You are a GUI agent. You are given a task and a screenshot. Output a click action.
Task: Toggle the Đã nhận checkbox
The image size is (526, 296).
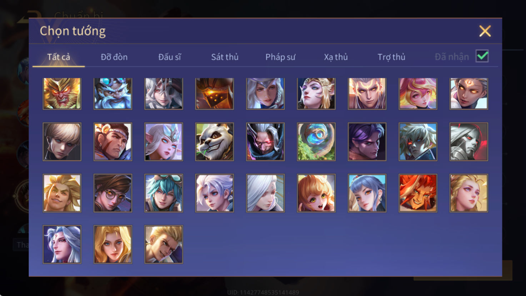[x=482, y=56]
